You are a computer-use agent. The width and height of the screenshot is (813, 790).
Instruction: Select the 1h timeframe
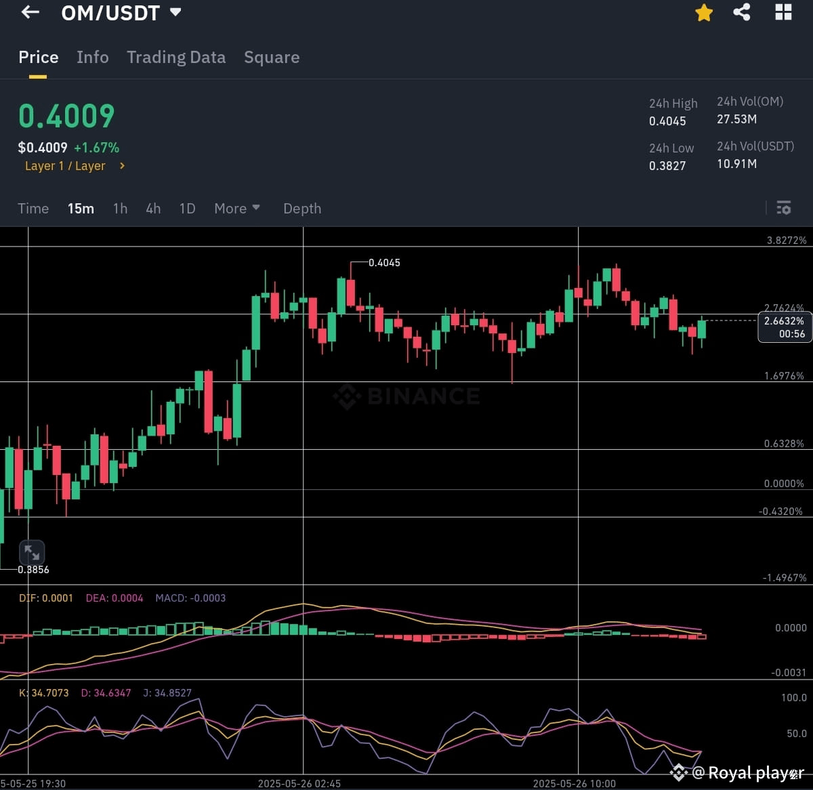[120, 208]
